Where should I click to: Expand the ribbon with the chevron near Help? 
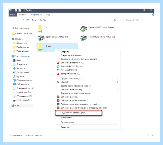pyautogui.click(x=150, y=15)
